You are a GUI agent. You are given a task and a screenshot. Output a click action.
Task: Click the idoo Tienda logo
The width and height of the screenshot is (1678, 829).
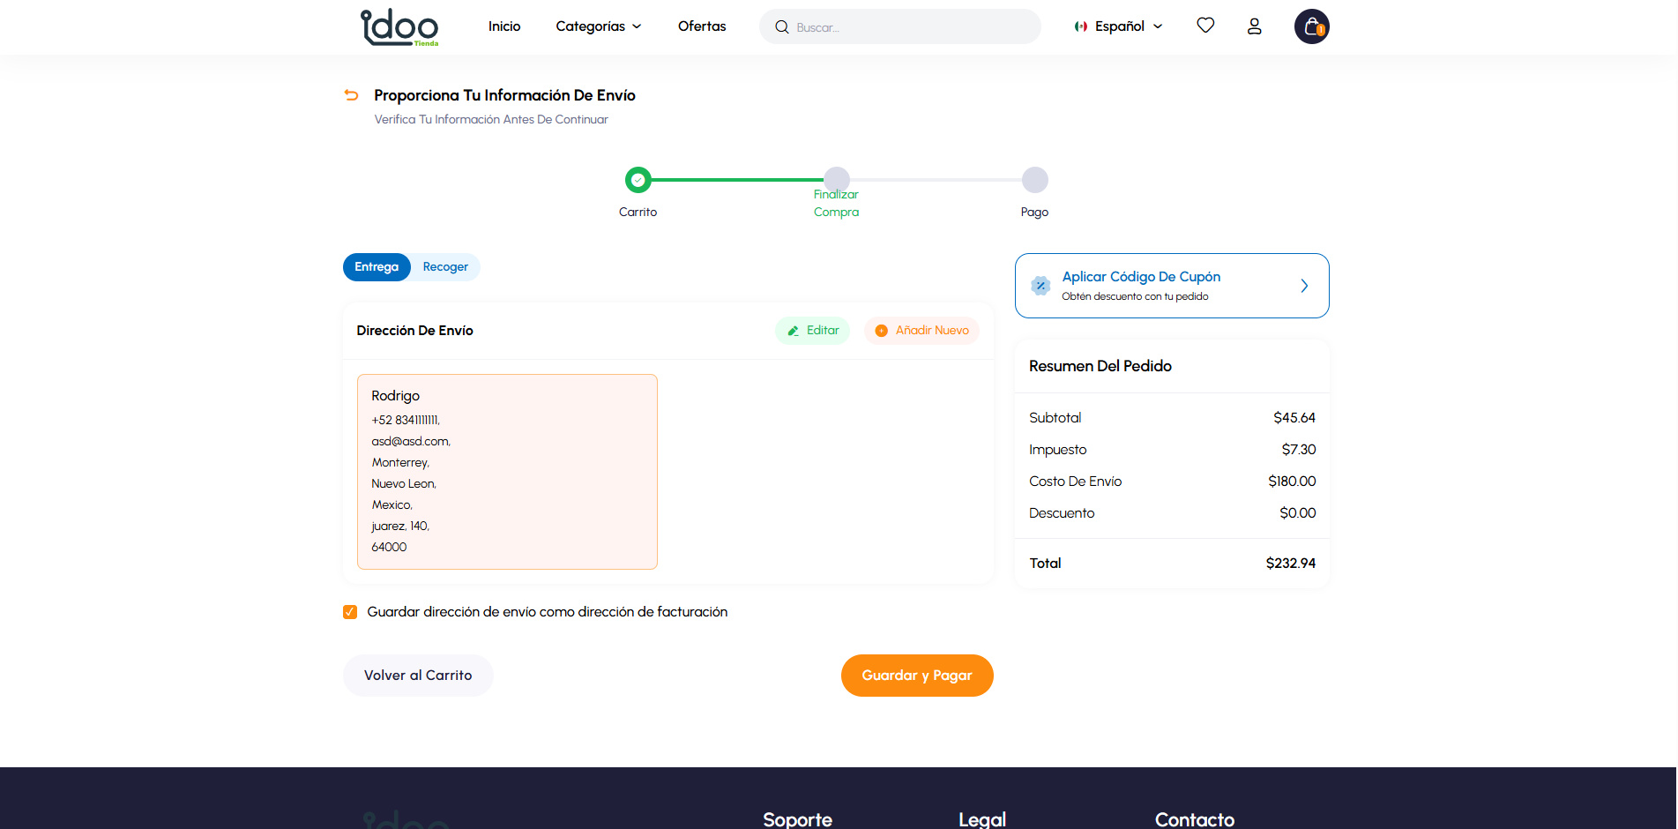pyautogui.click(x=399, y=27)
